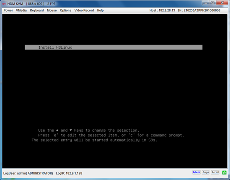The width and height of the screenshot is (230, 180).
Task: Select the Install H3Linux boot entry
Action: click(114, 47)
